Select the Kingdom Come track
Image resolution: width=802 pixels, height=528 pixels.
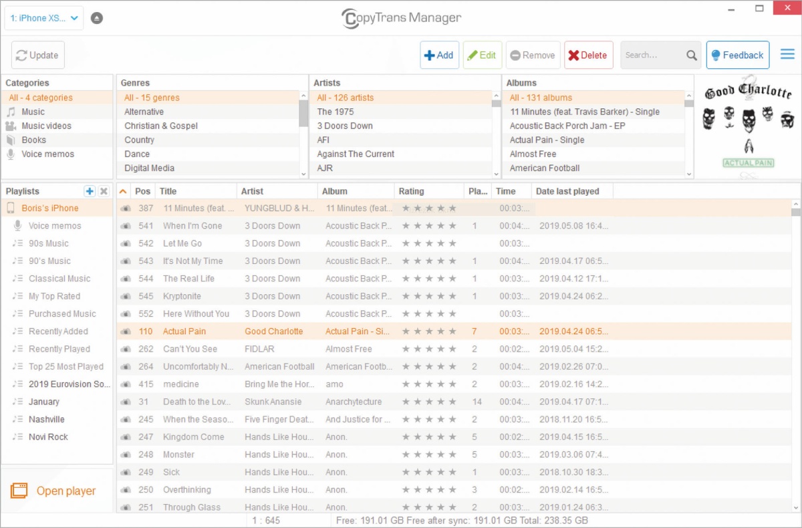point(454,437)
